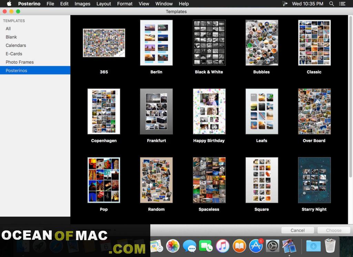Click the TEMPLATES sidebar header

tap(14, 21)
